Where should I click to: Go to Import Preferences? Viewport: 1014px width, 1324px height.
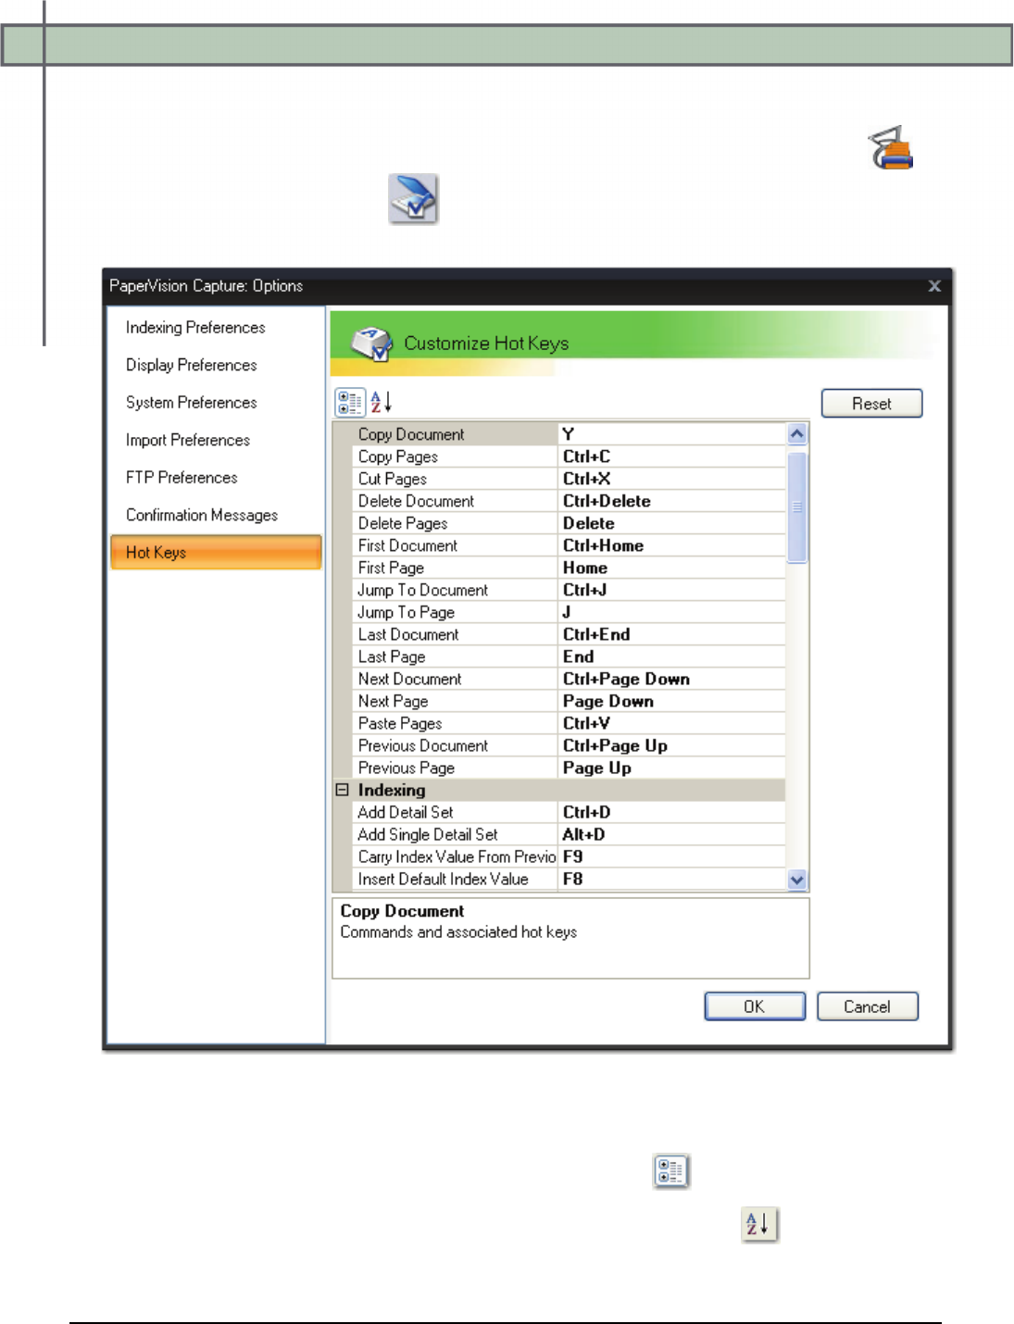(188, 440)
